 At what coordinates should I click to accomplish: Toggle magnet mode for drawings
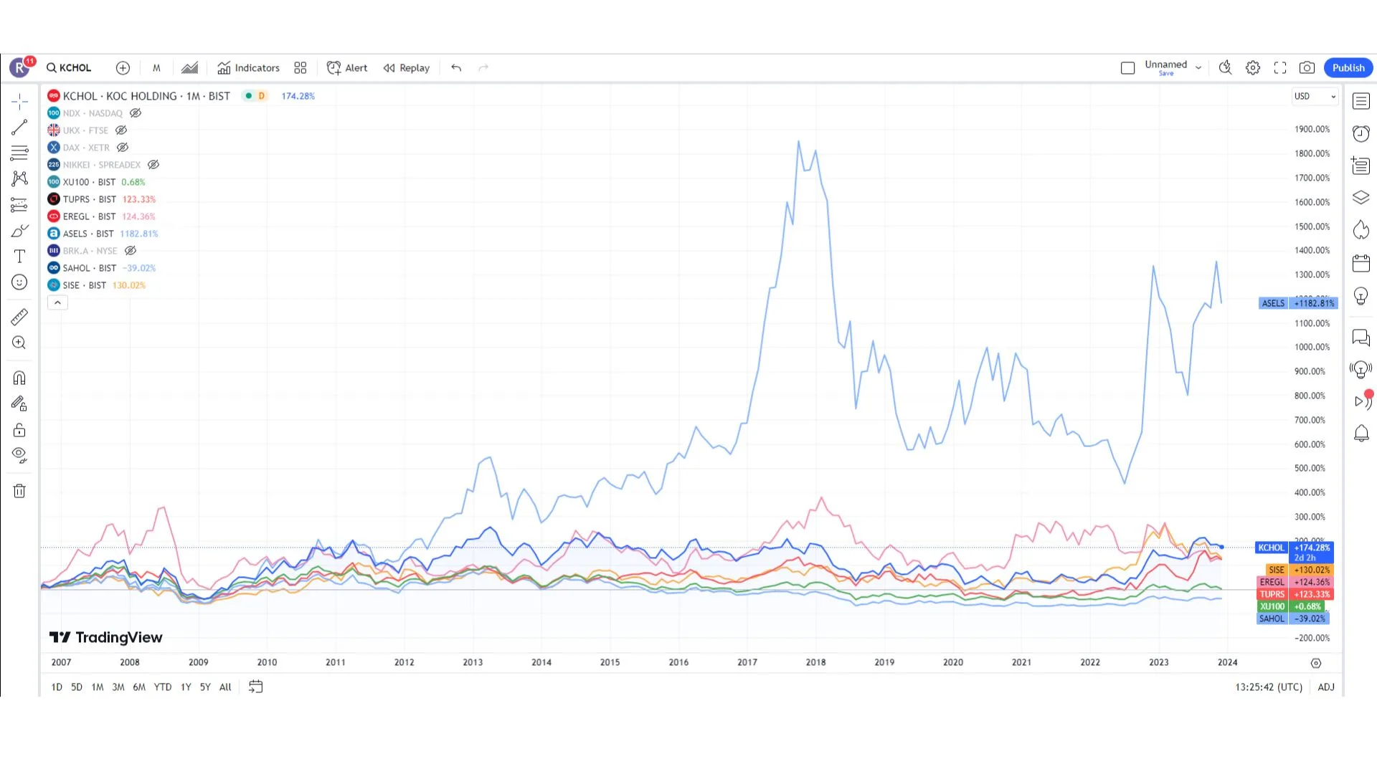tap(19, 378)
